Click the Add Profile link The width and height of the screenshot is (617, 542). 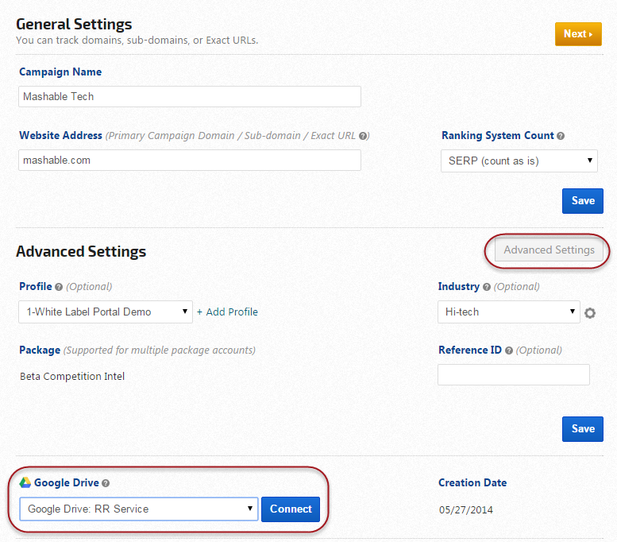tap(227, 312)
